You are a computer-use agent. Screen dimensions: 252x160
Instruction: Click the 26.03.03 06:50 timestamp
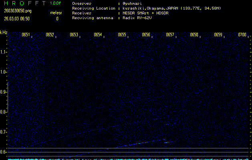[16, 18]
